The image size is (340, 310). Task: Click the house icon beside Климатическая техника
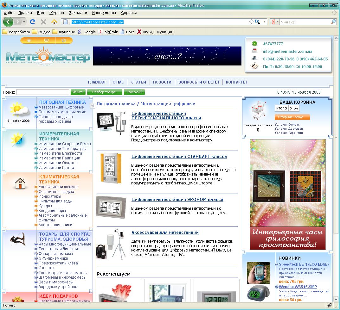click(20, 183)
